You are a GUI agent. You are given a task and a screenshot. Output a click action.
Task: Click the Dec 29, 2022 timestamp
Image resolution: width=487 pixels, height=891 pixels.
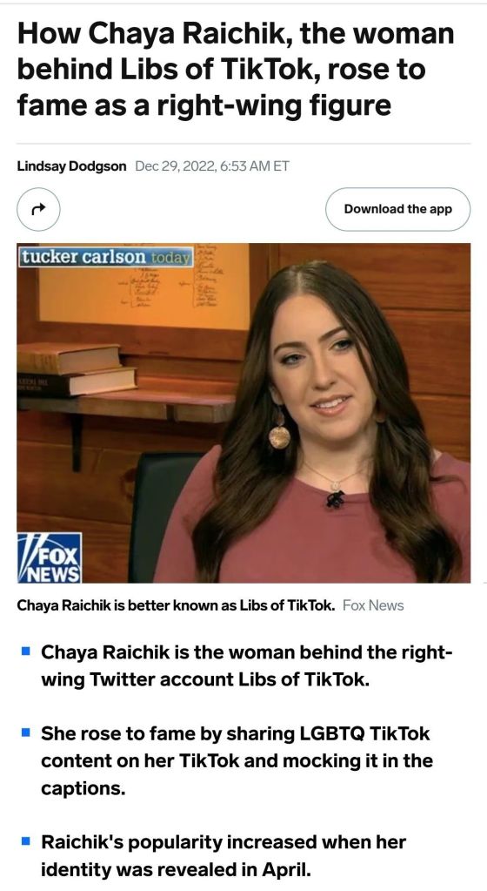[x=212, y=166]
